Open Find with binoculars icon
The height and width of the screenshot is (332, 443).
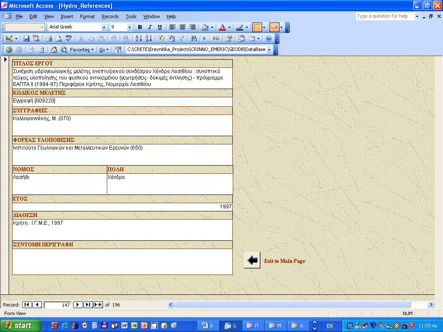pyautogui.click(x=193, y=38)
